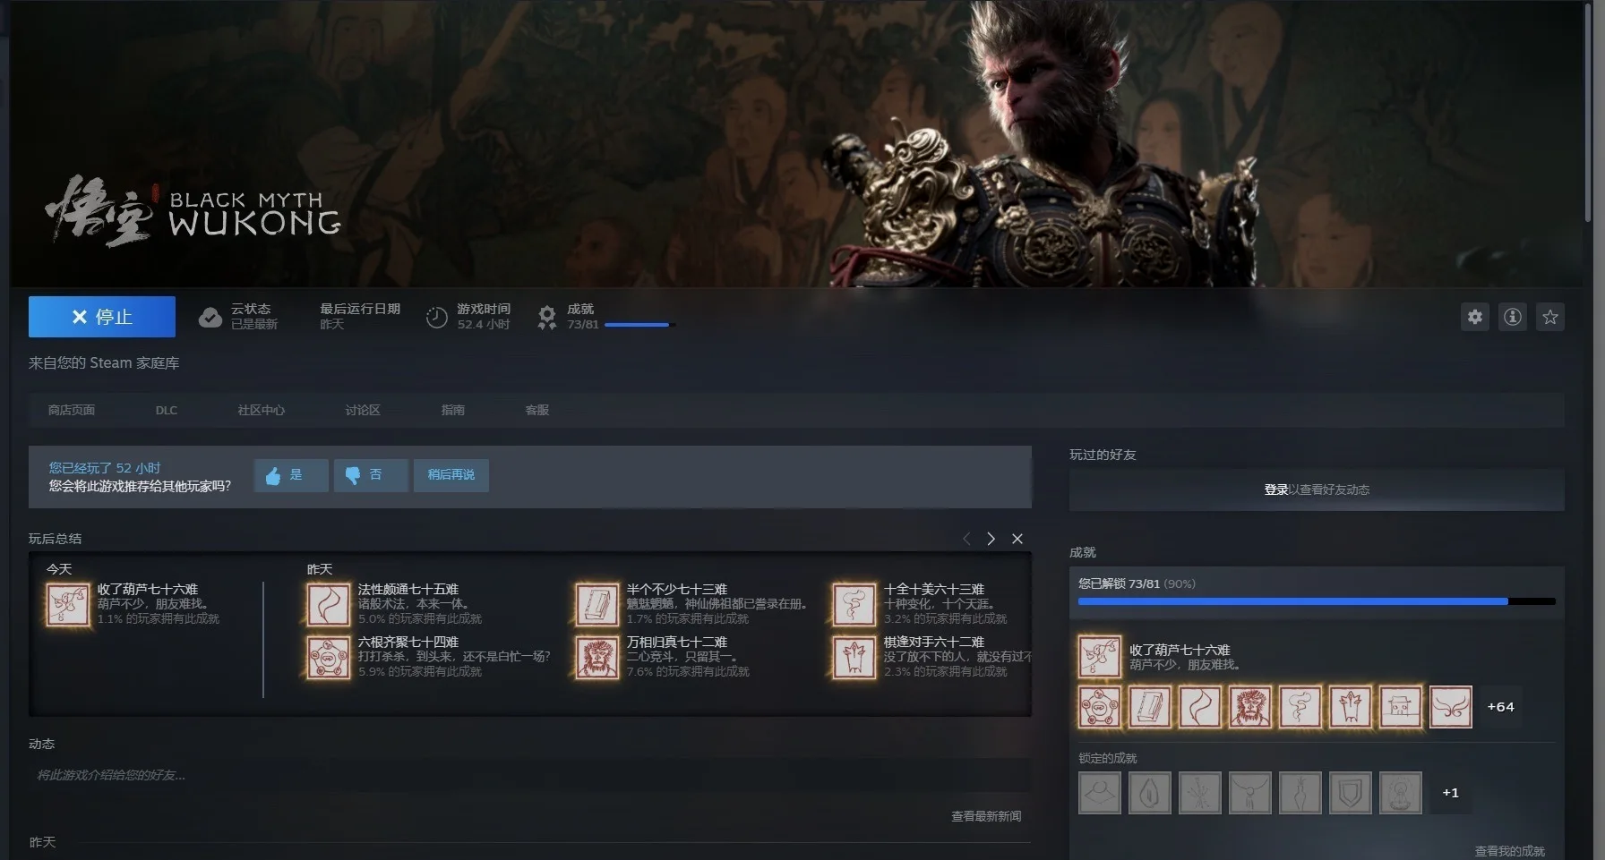This screenshot has height=860, width=1605.
Task: Click 登录 to view friends activity
Action: tap(1276, 490)
